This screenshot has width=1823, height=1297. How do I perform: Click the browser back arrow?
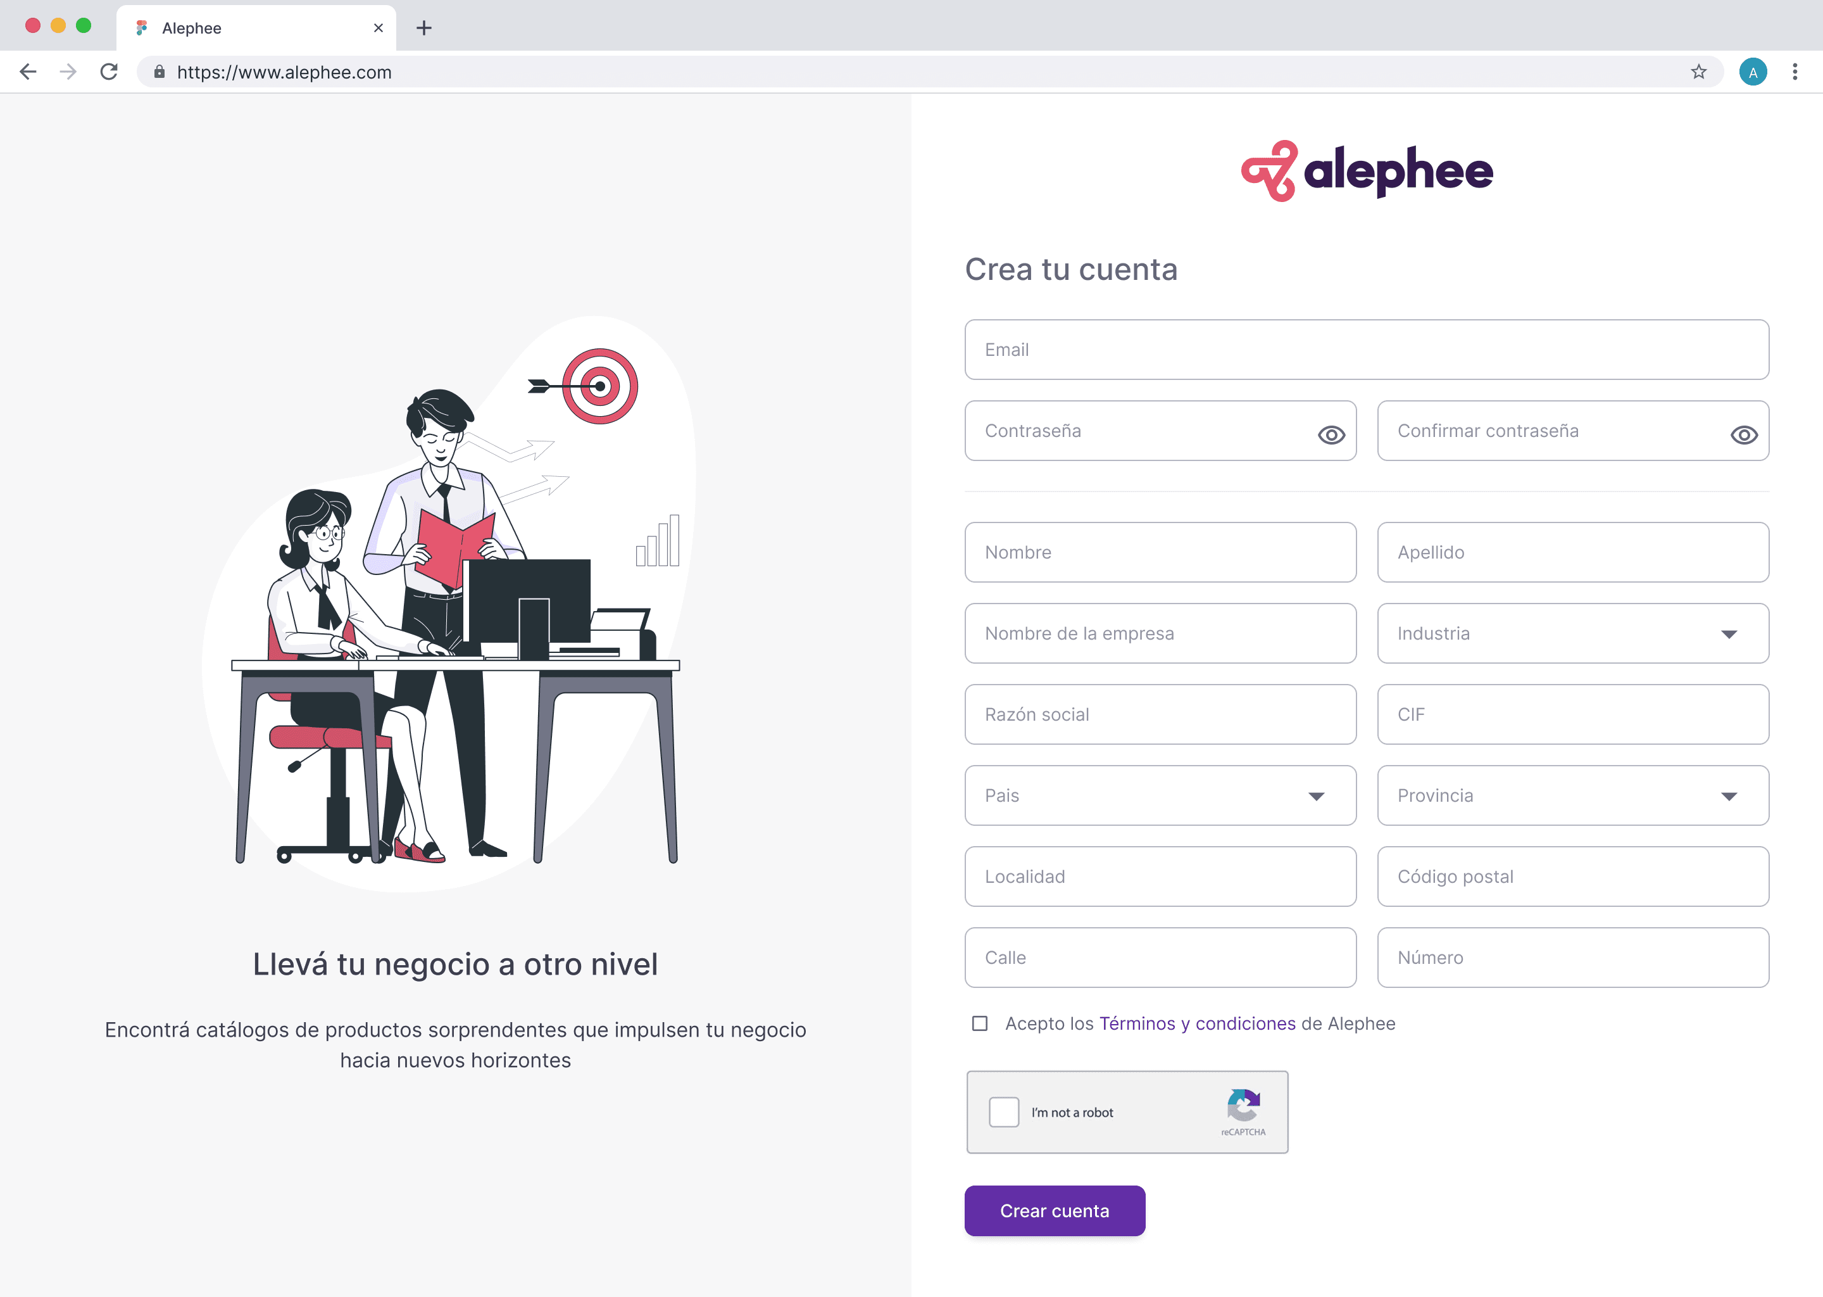(28, 72)
